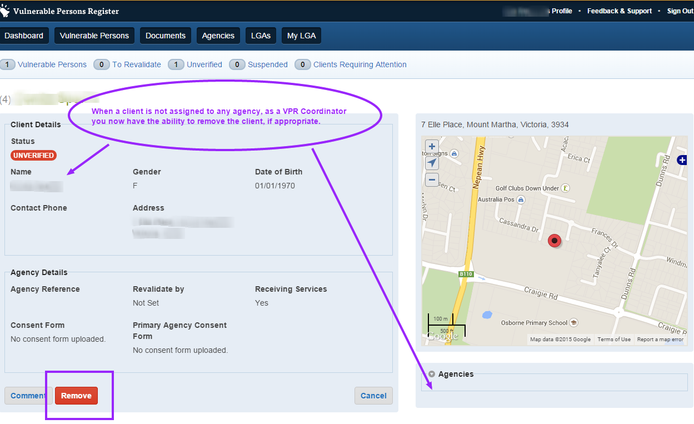The height and width of the screenshot is (424, 694).
Task: Click the Cancel button
Action: coord(373,396)
